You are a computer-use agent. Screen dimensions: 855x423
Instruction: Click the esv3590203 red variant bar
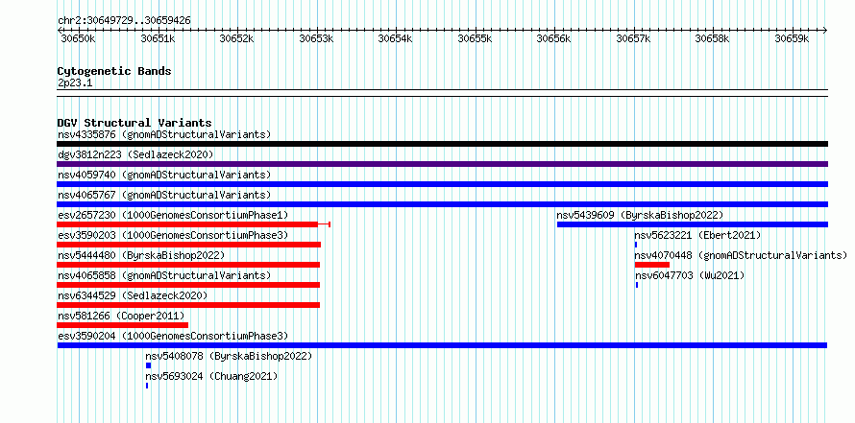point(188,245)
